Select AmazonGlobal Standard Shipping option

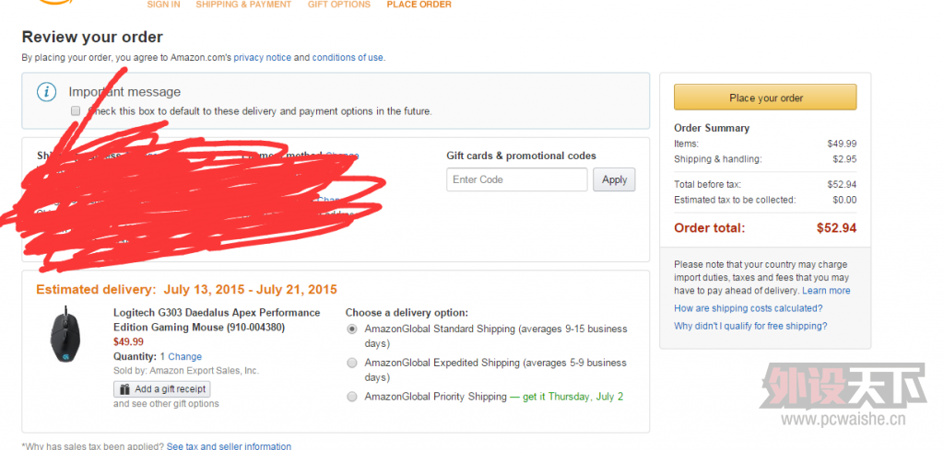[352, 329]
